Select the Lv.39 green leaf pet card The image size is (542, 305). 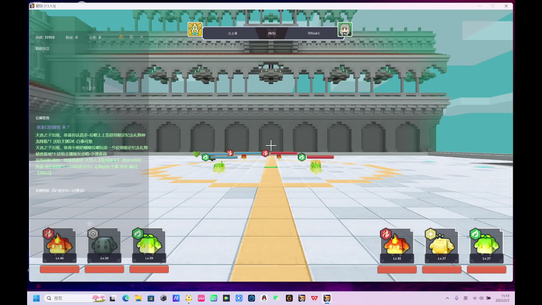(149, 245)
